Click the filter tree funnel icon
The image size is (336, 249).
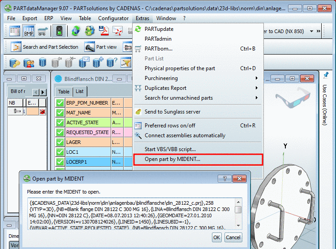(x=126, y=63)
